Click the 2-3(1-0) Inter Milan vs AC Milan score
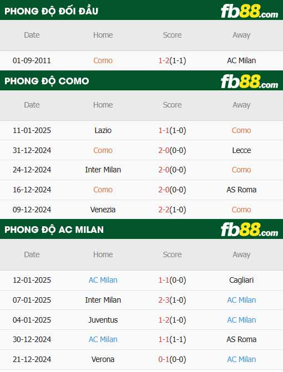The width and height of the screenshot is (283, 372). [172, 300]
